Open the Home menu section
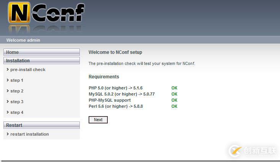 [42, 52]
